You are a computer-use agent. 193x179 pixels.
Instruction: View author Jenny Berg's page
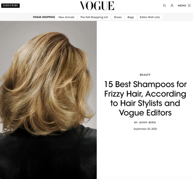(147, 122)
